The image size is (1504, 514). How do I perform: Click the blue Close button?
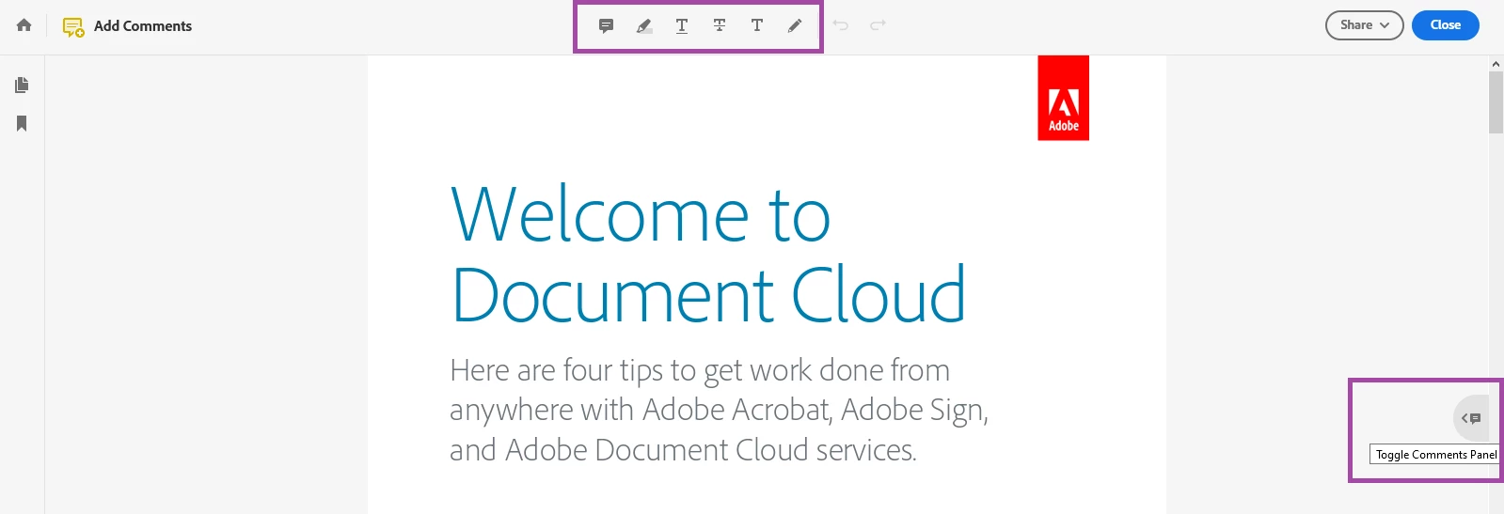pos(1446,25)
